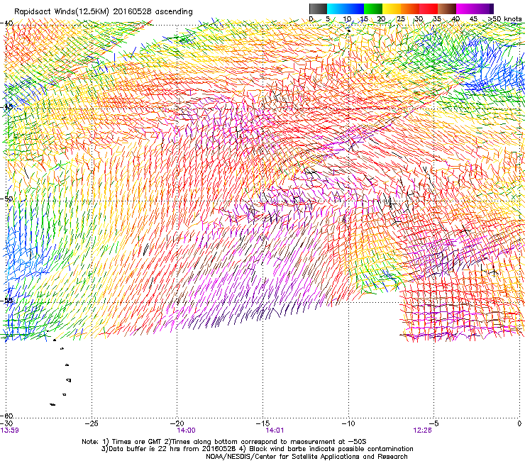
Task: Click the '0' longitude label
Action: point(519,423)
